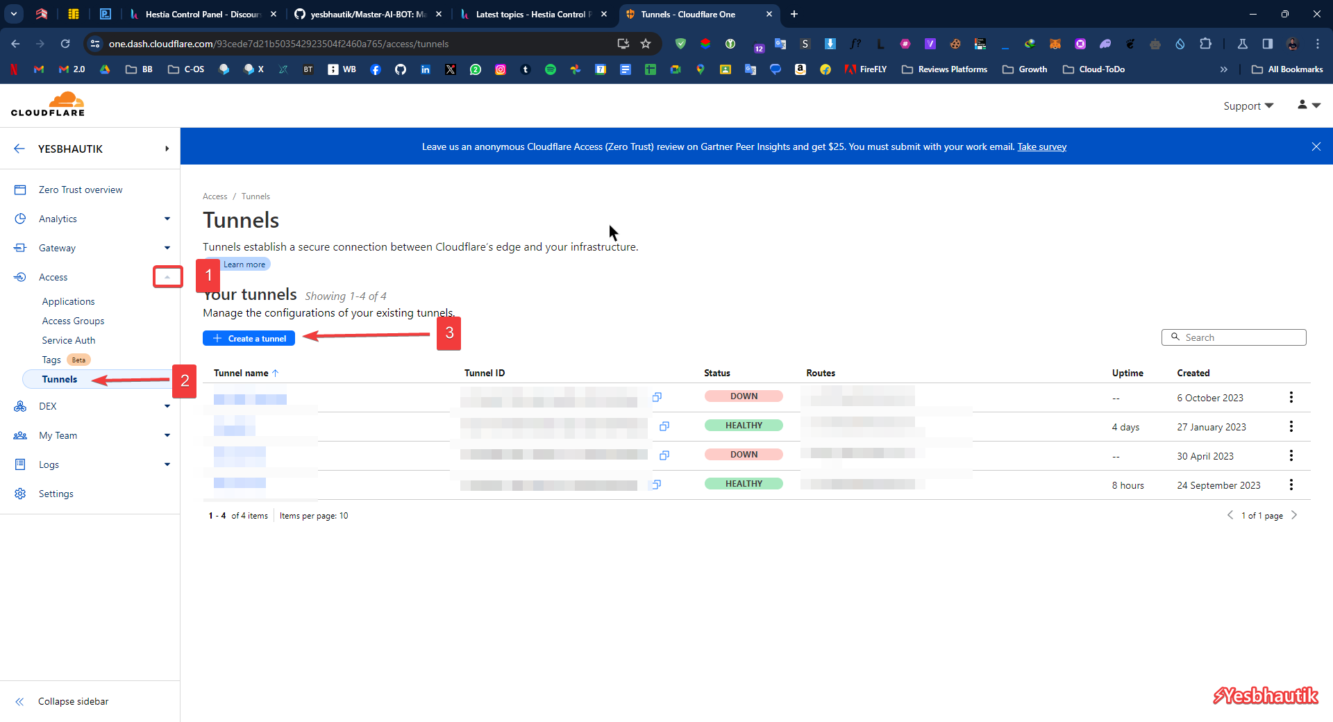Open actions menu for the 6 October 2023 tunnel
The width and height of the screenshot is (1333, 722).
tap(1291, 397)
